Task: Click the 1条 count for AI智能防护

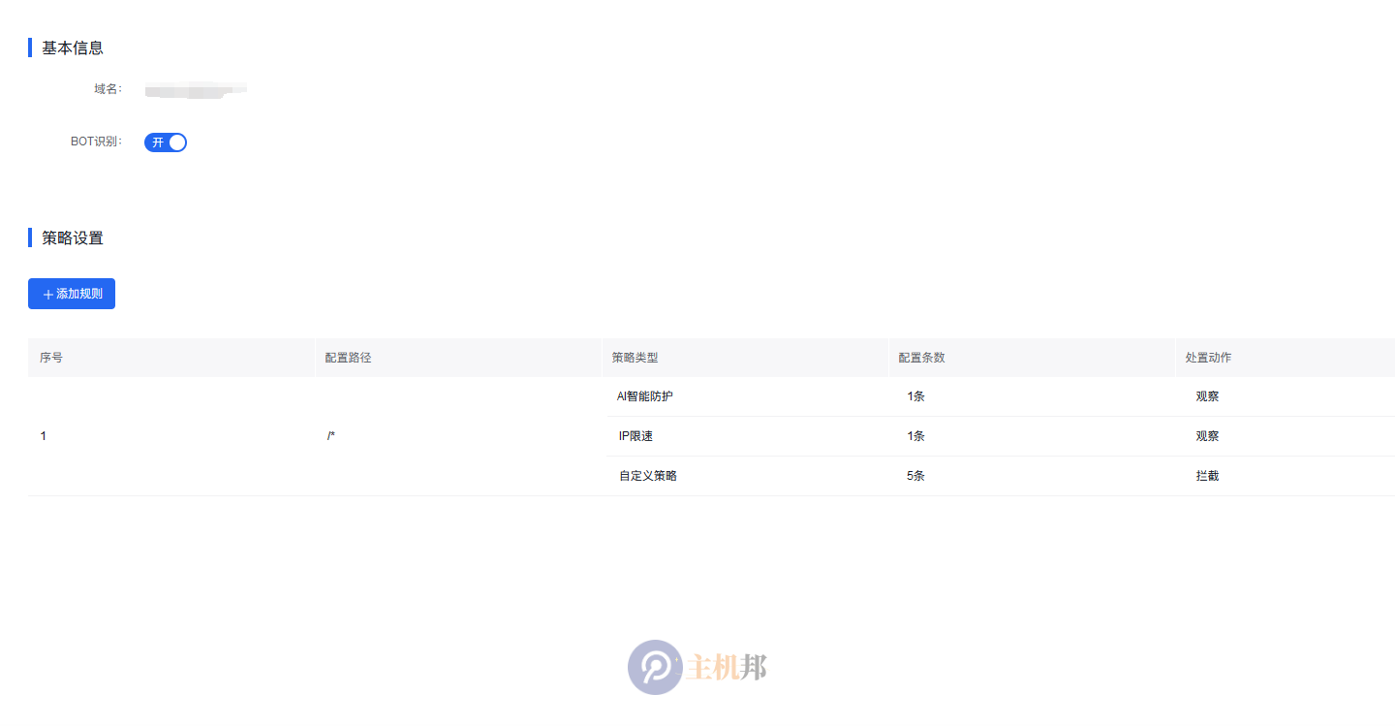Action: 915,396
